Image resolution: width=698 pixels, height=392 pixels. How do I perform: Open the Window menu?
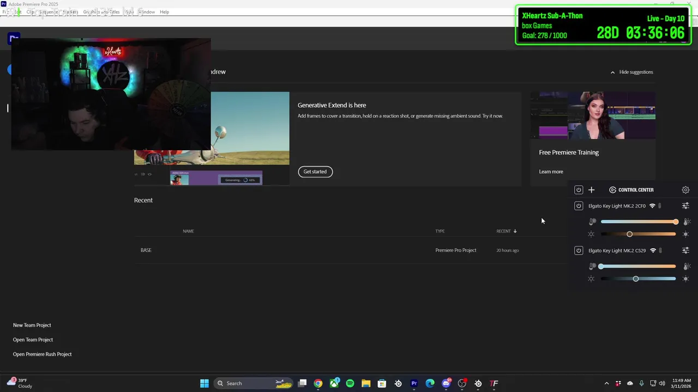[x=146, y=11]
